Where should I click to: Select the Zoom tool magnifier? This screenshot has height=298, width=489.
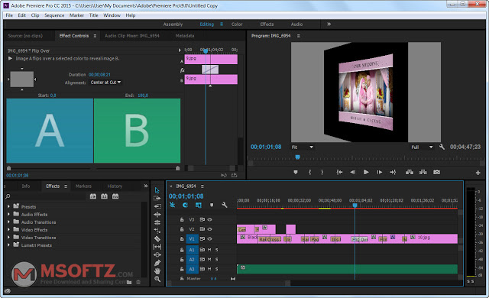(157, 280)
